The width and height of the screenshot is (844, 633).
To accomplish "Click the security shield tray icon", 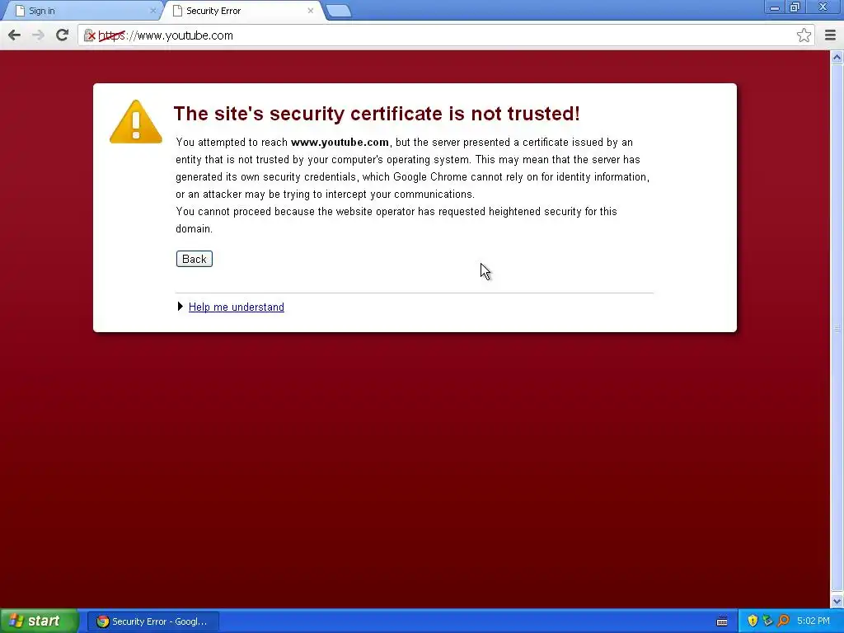I will [x=753, y=621].
